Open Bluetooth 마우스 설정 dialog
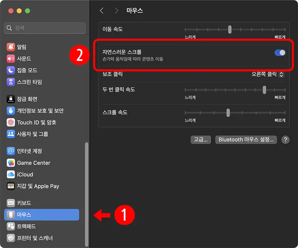298x248 pixels. point(246,140)
